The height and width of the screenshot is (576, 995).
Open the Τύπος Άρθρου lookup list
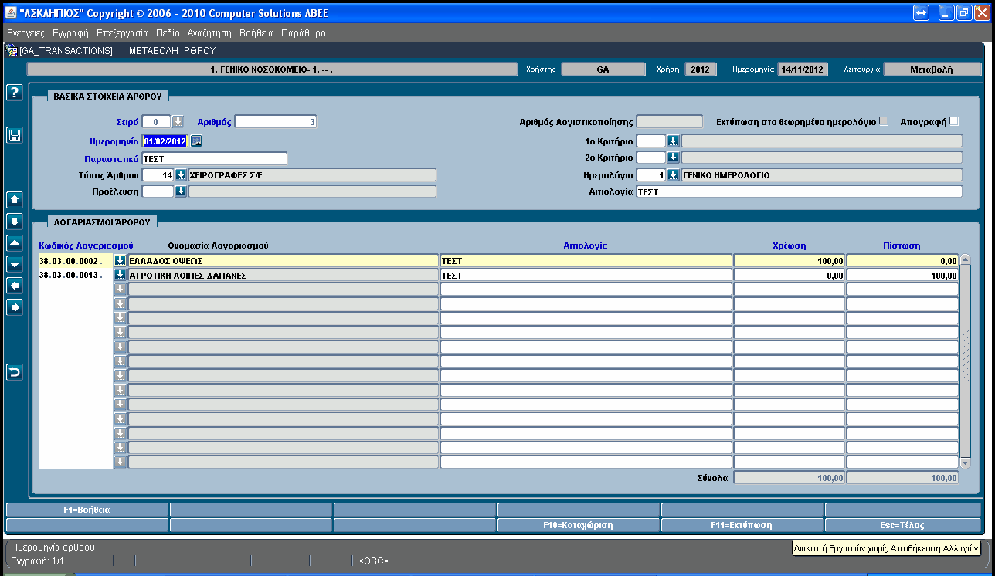click(181, 174)
